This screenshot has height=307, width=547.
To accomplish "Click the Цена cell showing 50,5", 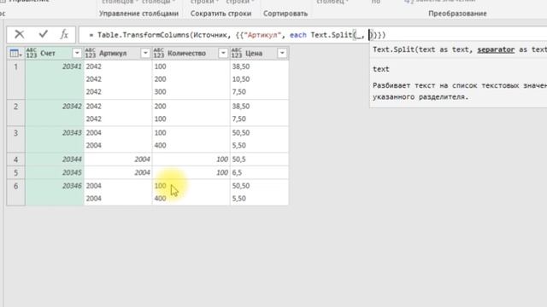I will (x=259, y=159).
